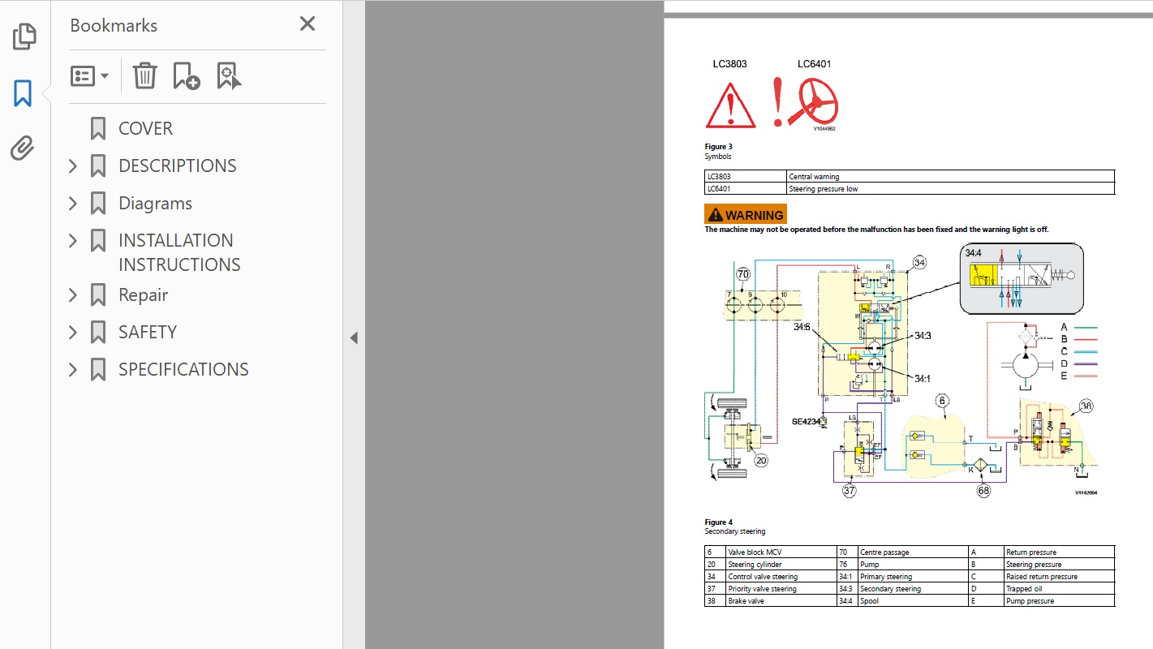Close the Bookmarks panel
This screenshot has height=649, width=1153.
(x=307, y=24)
